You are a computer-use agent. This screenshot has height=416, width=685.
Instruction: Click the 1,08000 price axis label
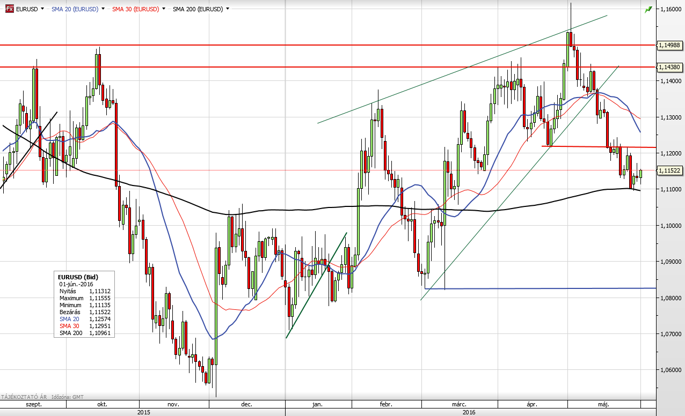click(672, 298)
